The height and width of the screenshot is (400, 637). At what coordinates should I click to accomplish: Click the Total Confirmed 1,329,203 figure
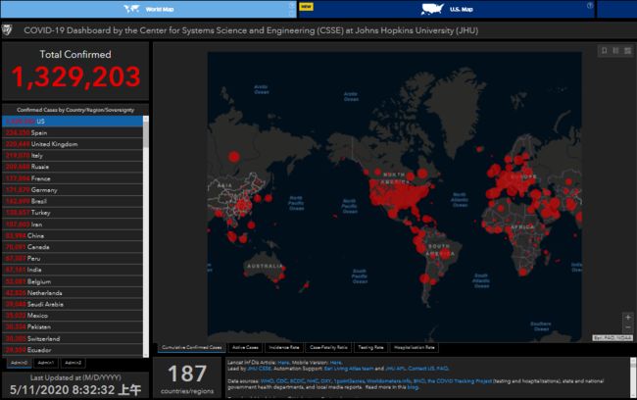[75, 76]
